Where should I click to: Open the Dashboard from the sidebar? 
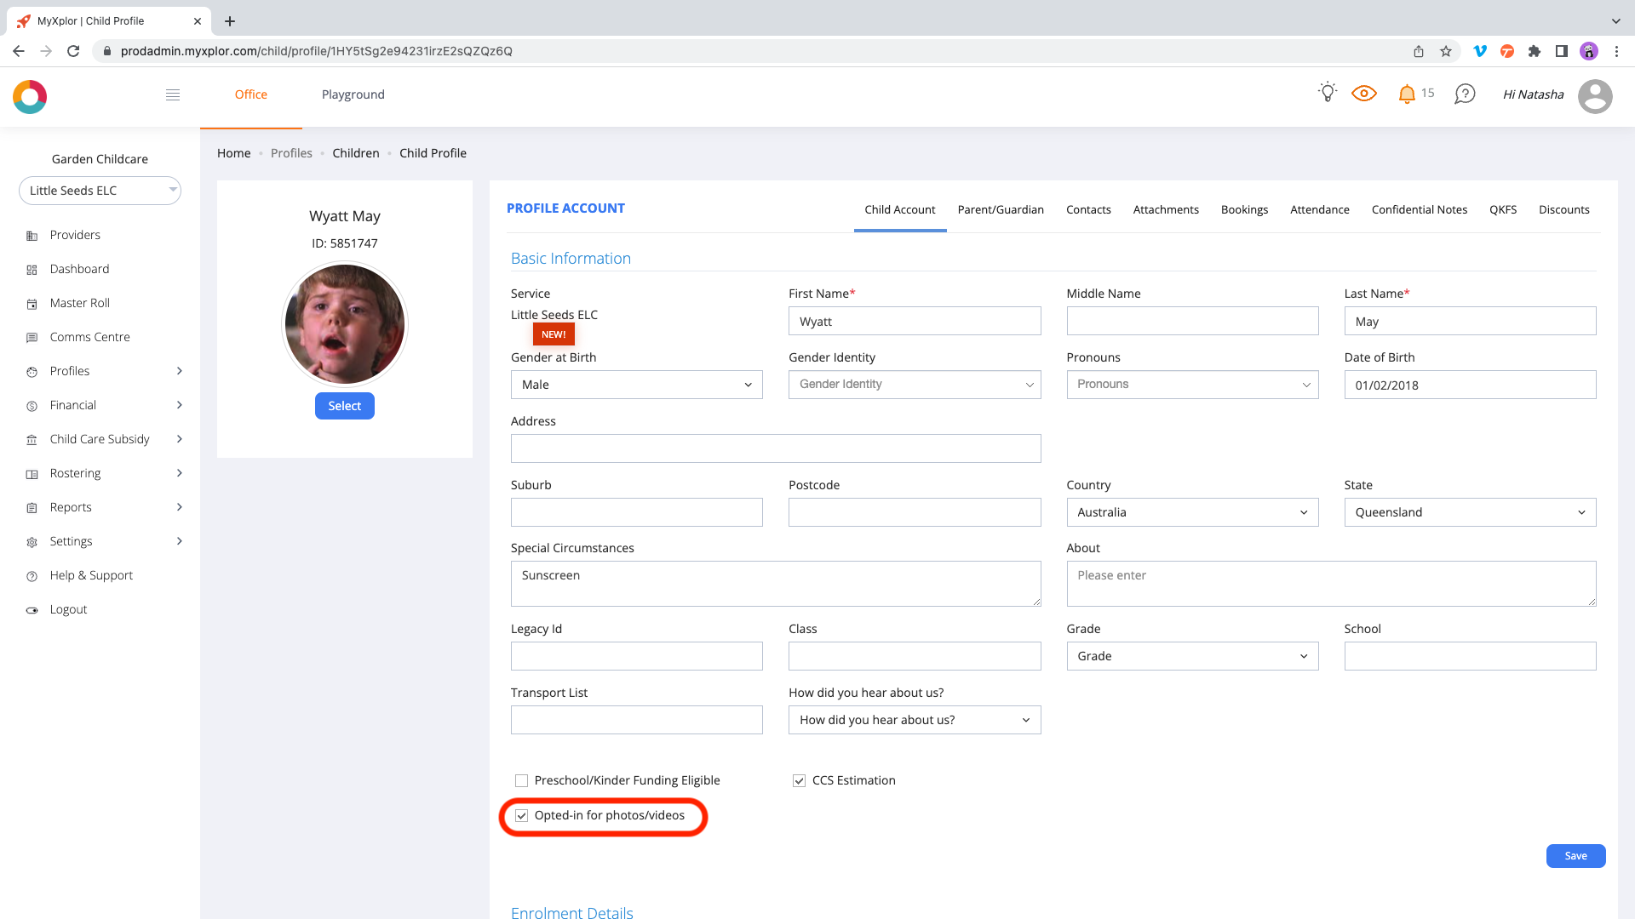(80, 269)
